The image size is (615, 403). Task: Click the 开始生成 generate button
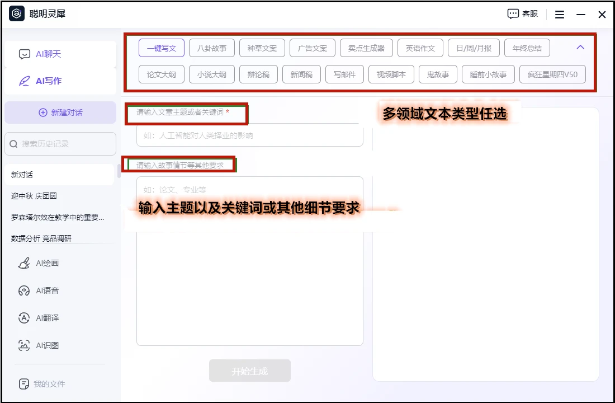(x=250, y=371)
